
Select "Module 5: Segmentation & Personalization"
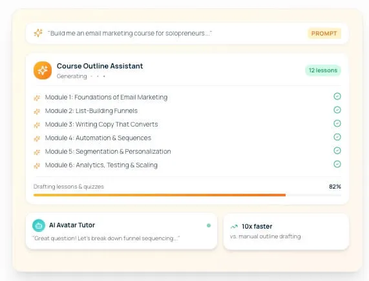[108, 151]
